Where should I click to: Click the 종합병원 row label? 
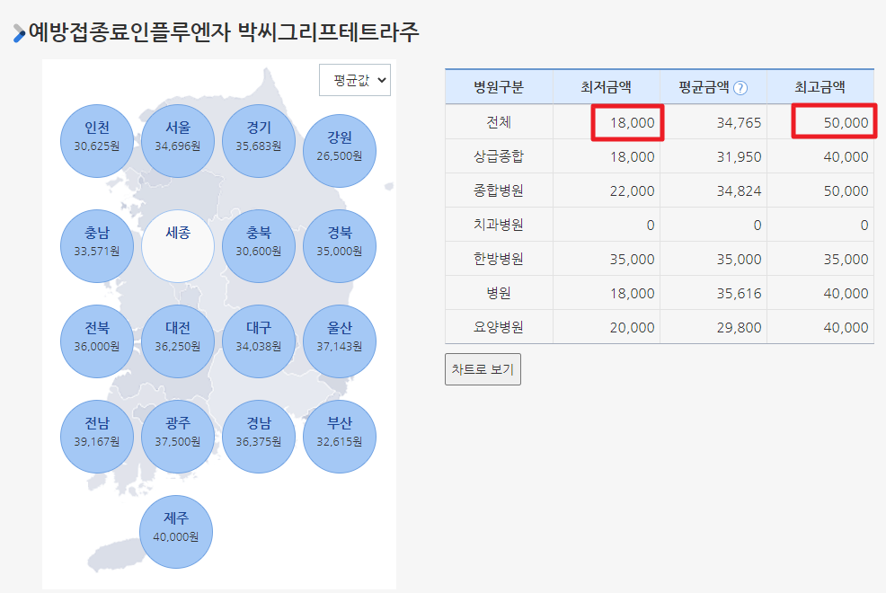(499, 190)
